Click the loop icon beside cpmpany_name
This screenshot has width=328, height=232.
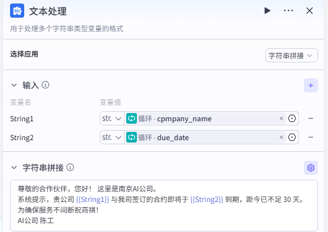point(132,118)
